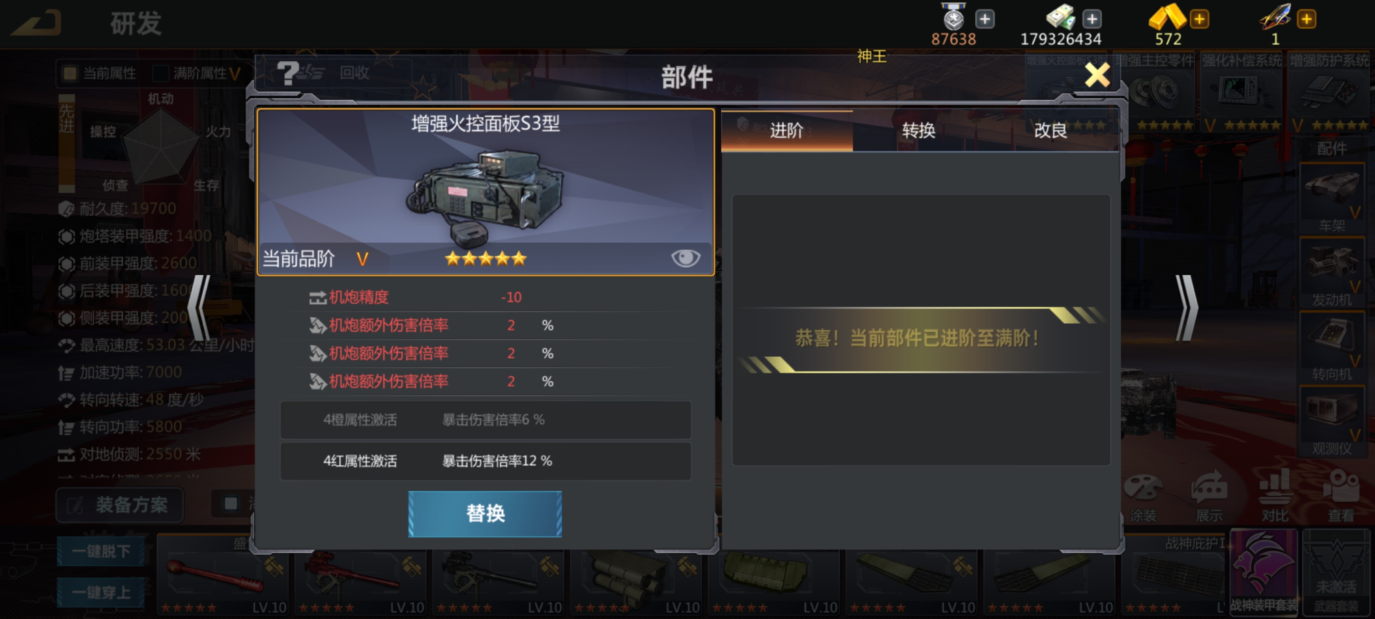Open the question mark help icon

pyautogui.click(x=289, y=73)
